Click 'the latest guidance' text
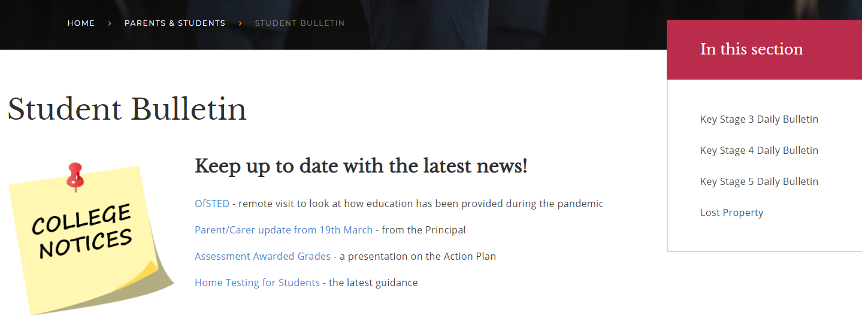This screenshot has height=331, width=862. coord(373,283)
